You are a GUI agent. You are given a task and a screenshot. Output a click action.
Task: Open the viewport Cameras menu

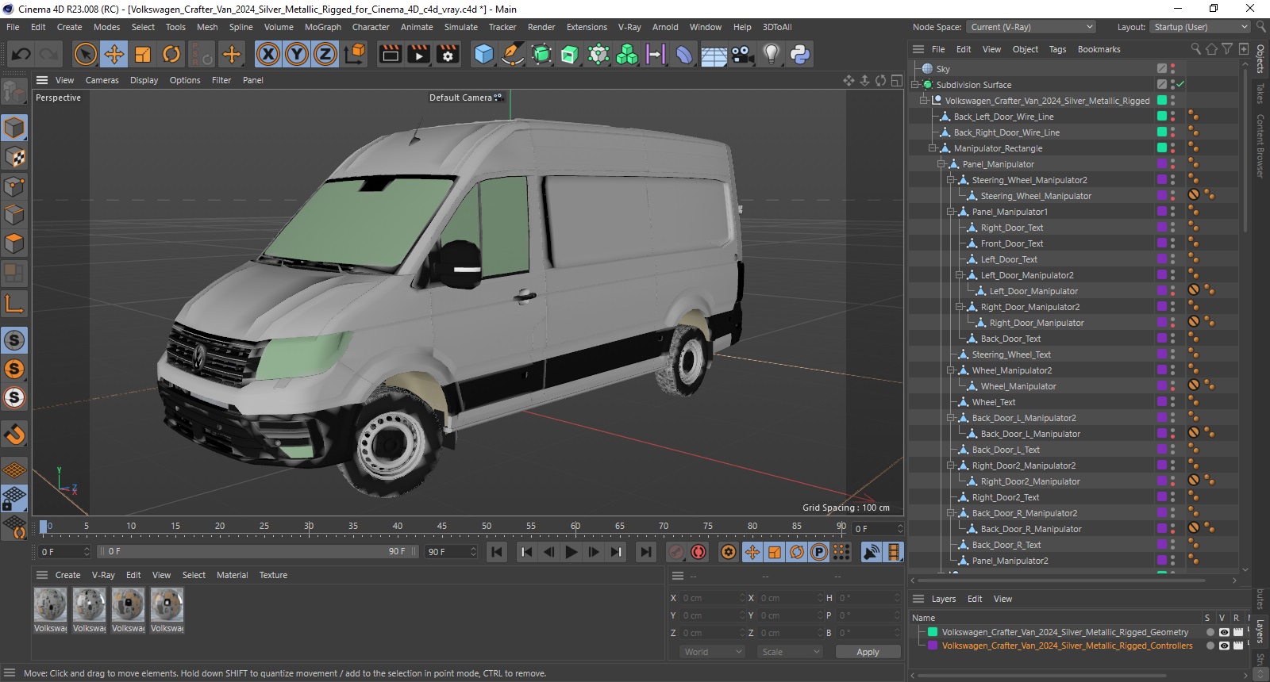[102, 80]
